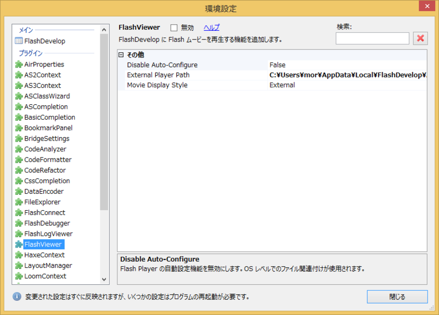
Task: Click the CodeAnalyzer plugin icon
Action: click(19, 149)
